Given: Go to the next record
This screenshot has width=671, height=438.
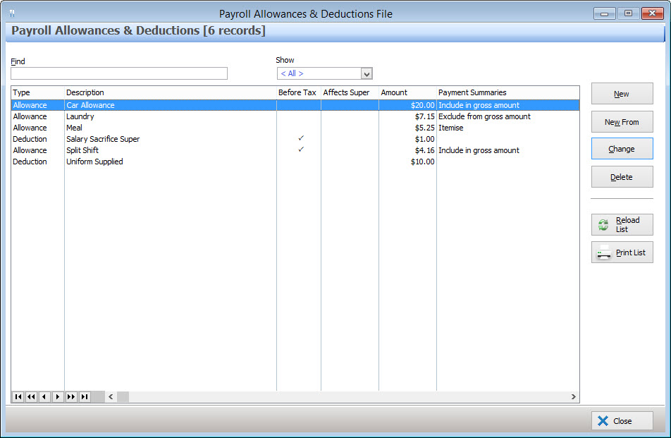Looking at the screenshot, I should [x=57, y=396].
